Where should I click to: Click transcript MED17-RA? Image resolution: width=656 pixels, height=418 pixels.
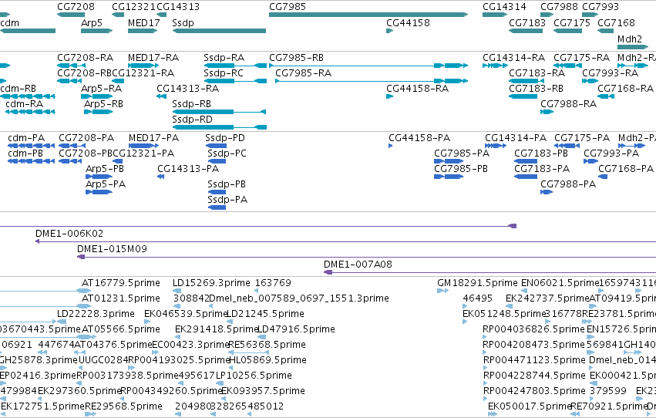pos(143,66)
